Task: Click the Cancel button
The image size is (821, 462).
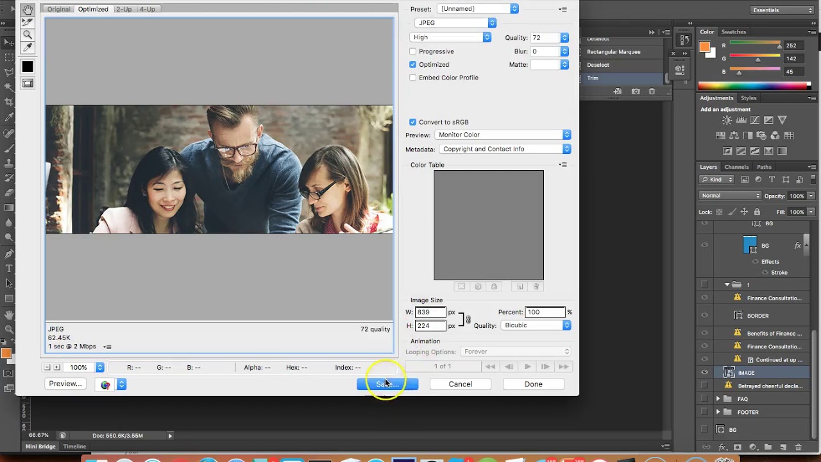Action: [x=460, y=384]
